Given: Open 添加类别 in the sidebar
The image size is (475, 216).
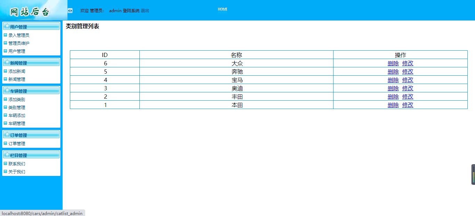Looking at the screenshot, I should (x=17, y=100).
